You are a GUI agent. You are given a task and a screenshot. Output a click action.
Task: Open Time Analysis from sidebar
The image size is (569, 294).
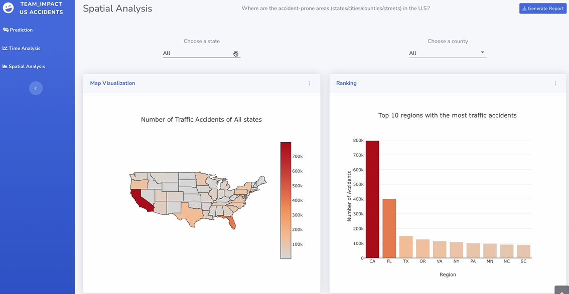[24, 49]
